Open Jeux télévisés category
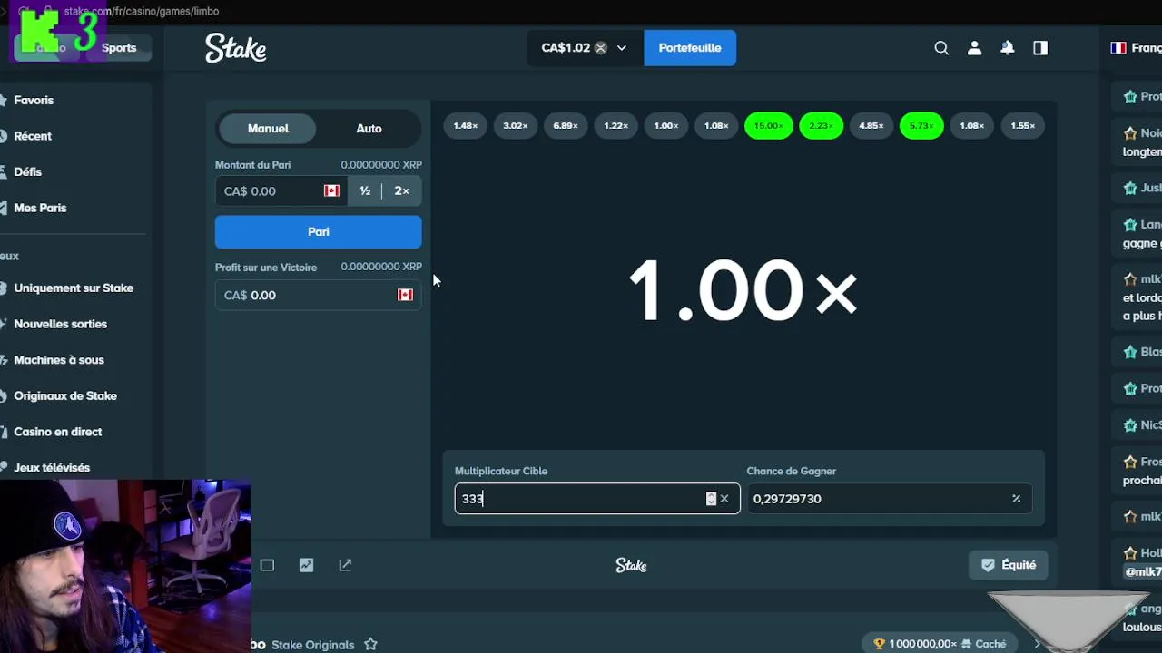 click(x=52, y=468)
